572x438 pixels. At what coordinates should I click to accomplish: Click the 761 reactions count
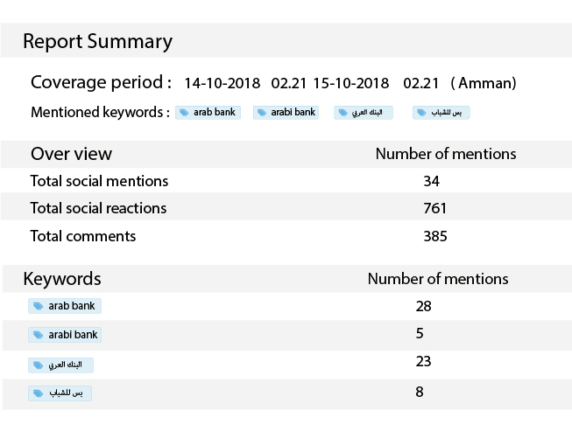(x=434, y=208)
